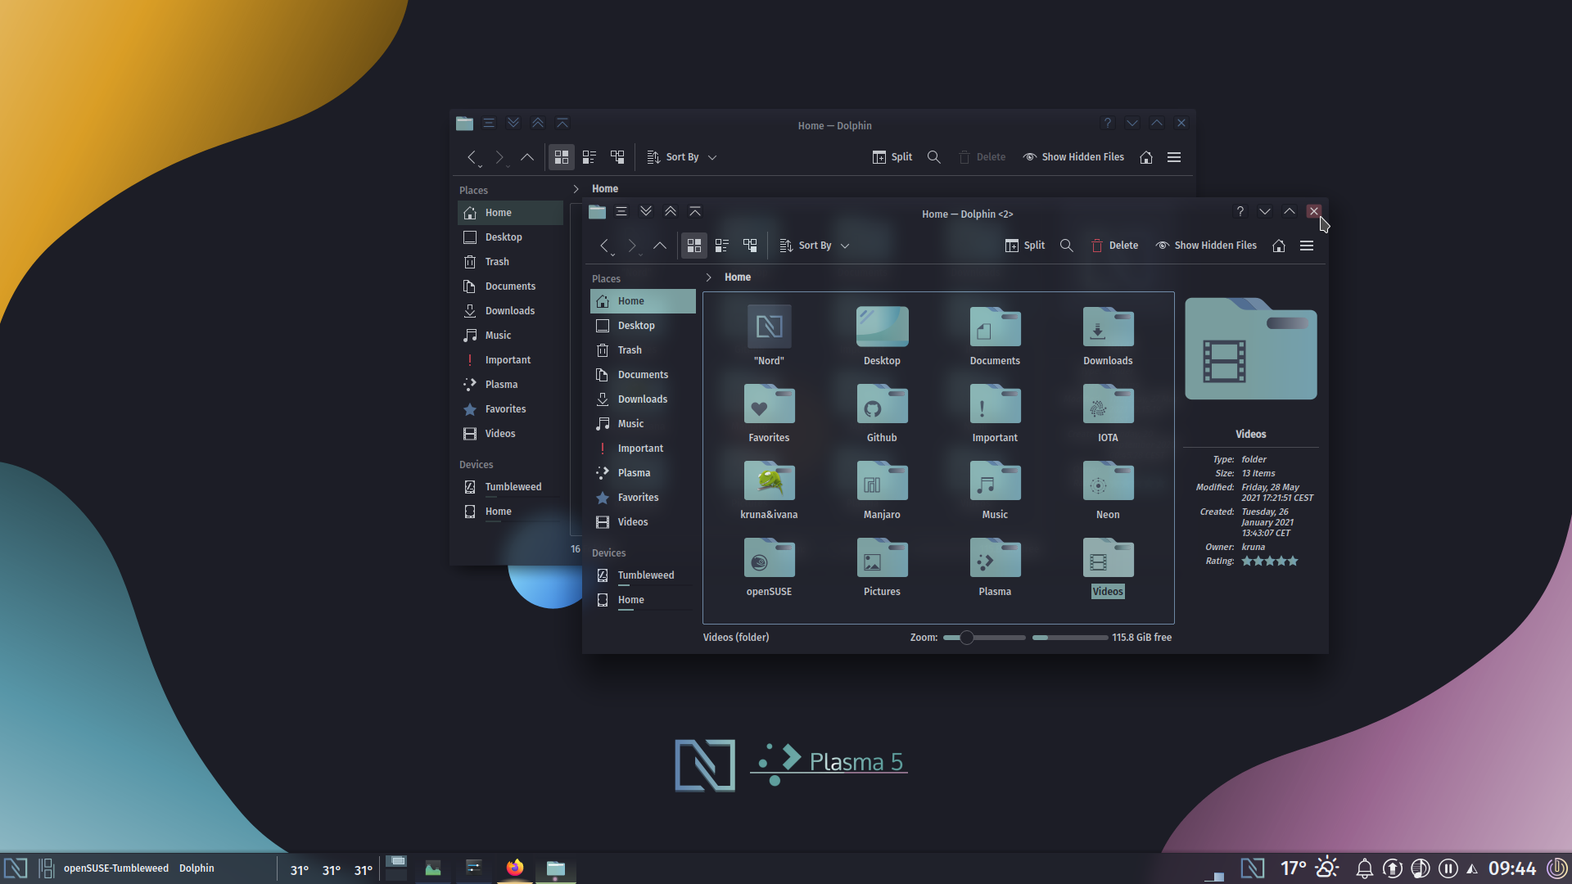
Task: Click the free disk space bar
Action: click(1070, 638)
